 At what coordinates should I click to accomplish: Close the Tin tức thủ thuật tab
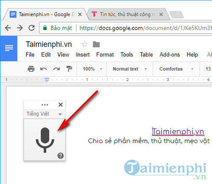pyautogui.click(x=161, y=14)
